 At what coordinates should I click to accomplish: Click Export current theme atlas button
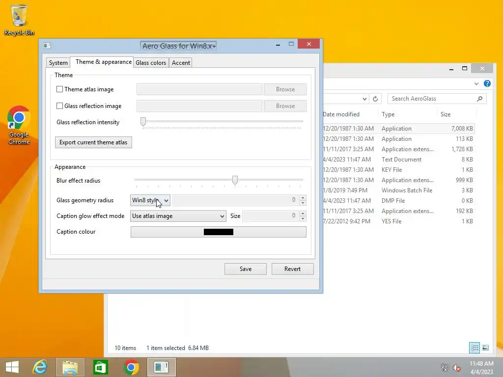(x=93, y=142)
